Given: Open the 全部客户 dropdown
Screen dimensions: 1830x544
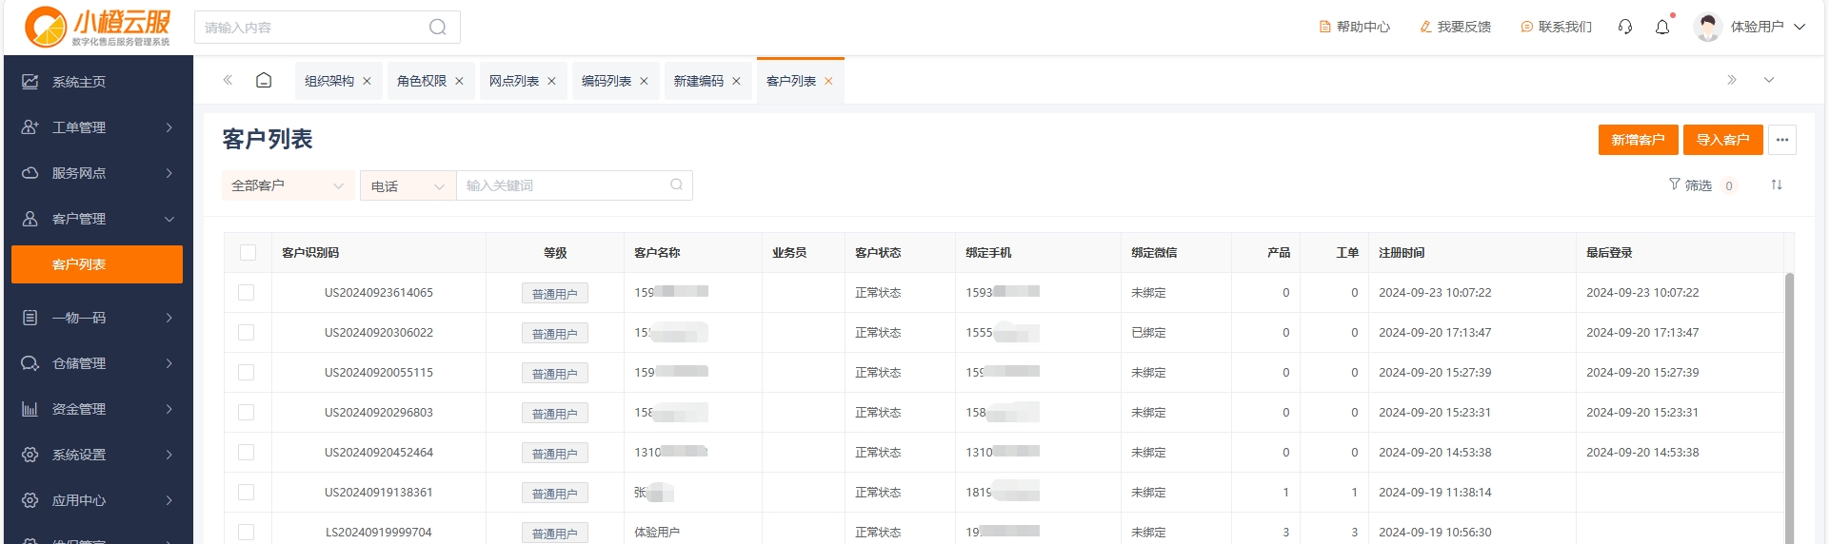Looking at the screenshot, I should click(288, 185).
